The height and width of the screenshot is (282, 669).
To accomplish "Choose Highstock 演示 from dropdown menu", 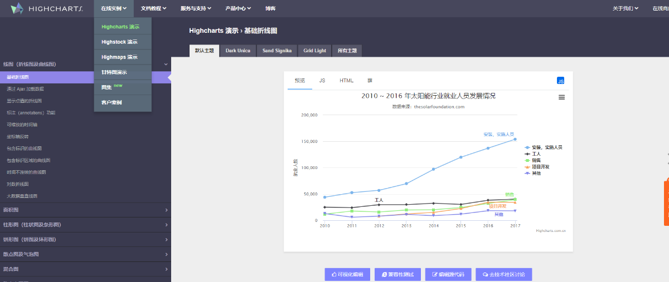I will tap(123, 42).
